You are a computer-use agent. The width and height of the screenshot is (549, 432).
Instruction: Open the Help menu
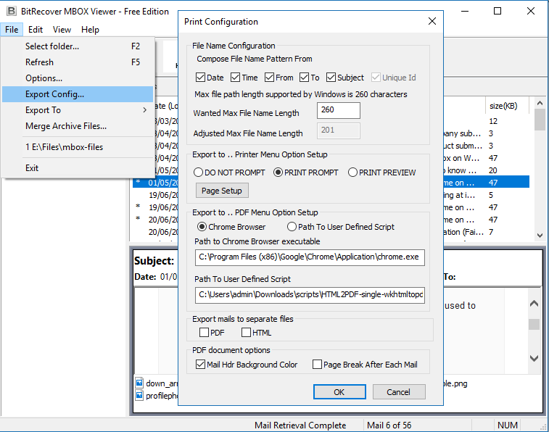(90, 30)
